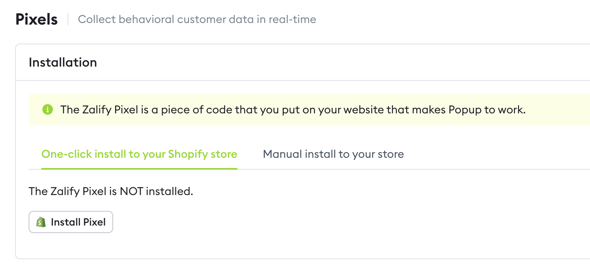
Task: Switch to Manual install to your store tab
Action: [x=333, y=154]
